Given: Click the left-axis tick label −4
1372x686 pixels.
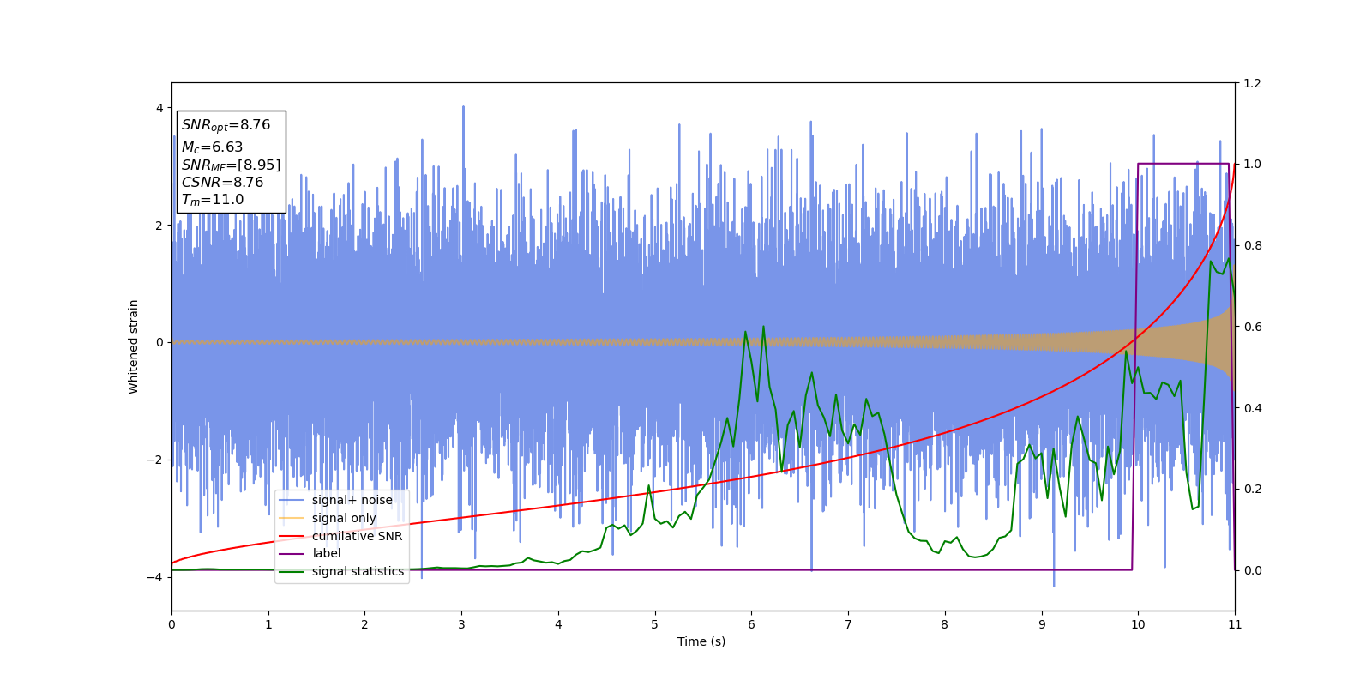Looking at the screenshot, I should 155,577.
